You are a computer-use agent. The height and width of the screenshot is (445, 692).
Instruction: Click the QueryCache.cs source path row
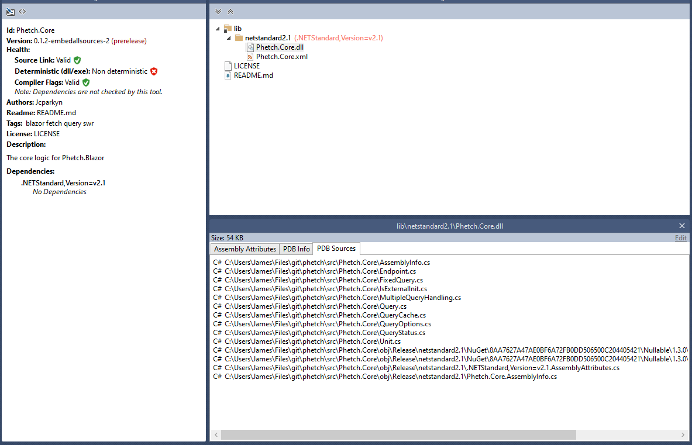(319, 315)
